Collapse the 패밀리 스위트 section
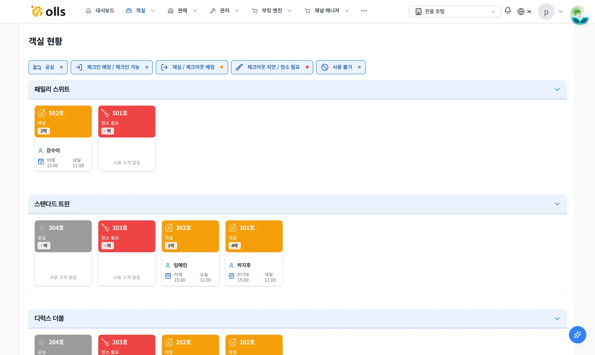595x355 pixels. (x=557, y=89)
